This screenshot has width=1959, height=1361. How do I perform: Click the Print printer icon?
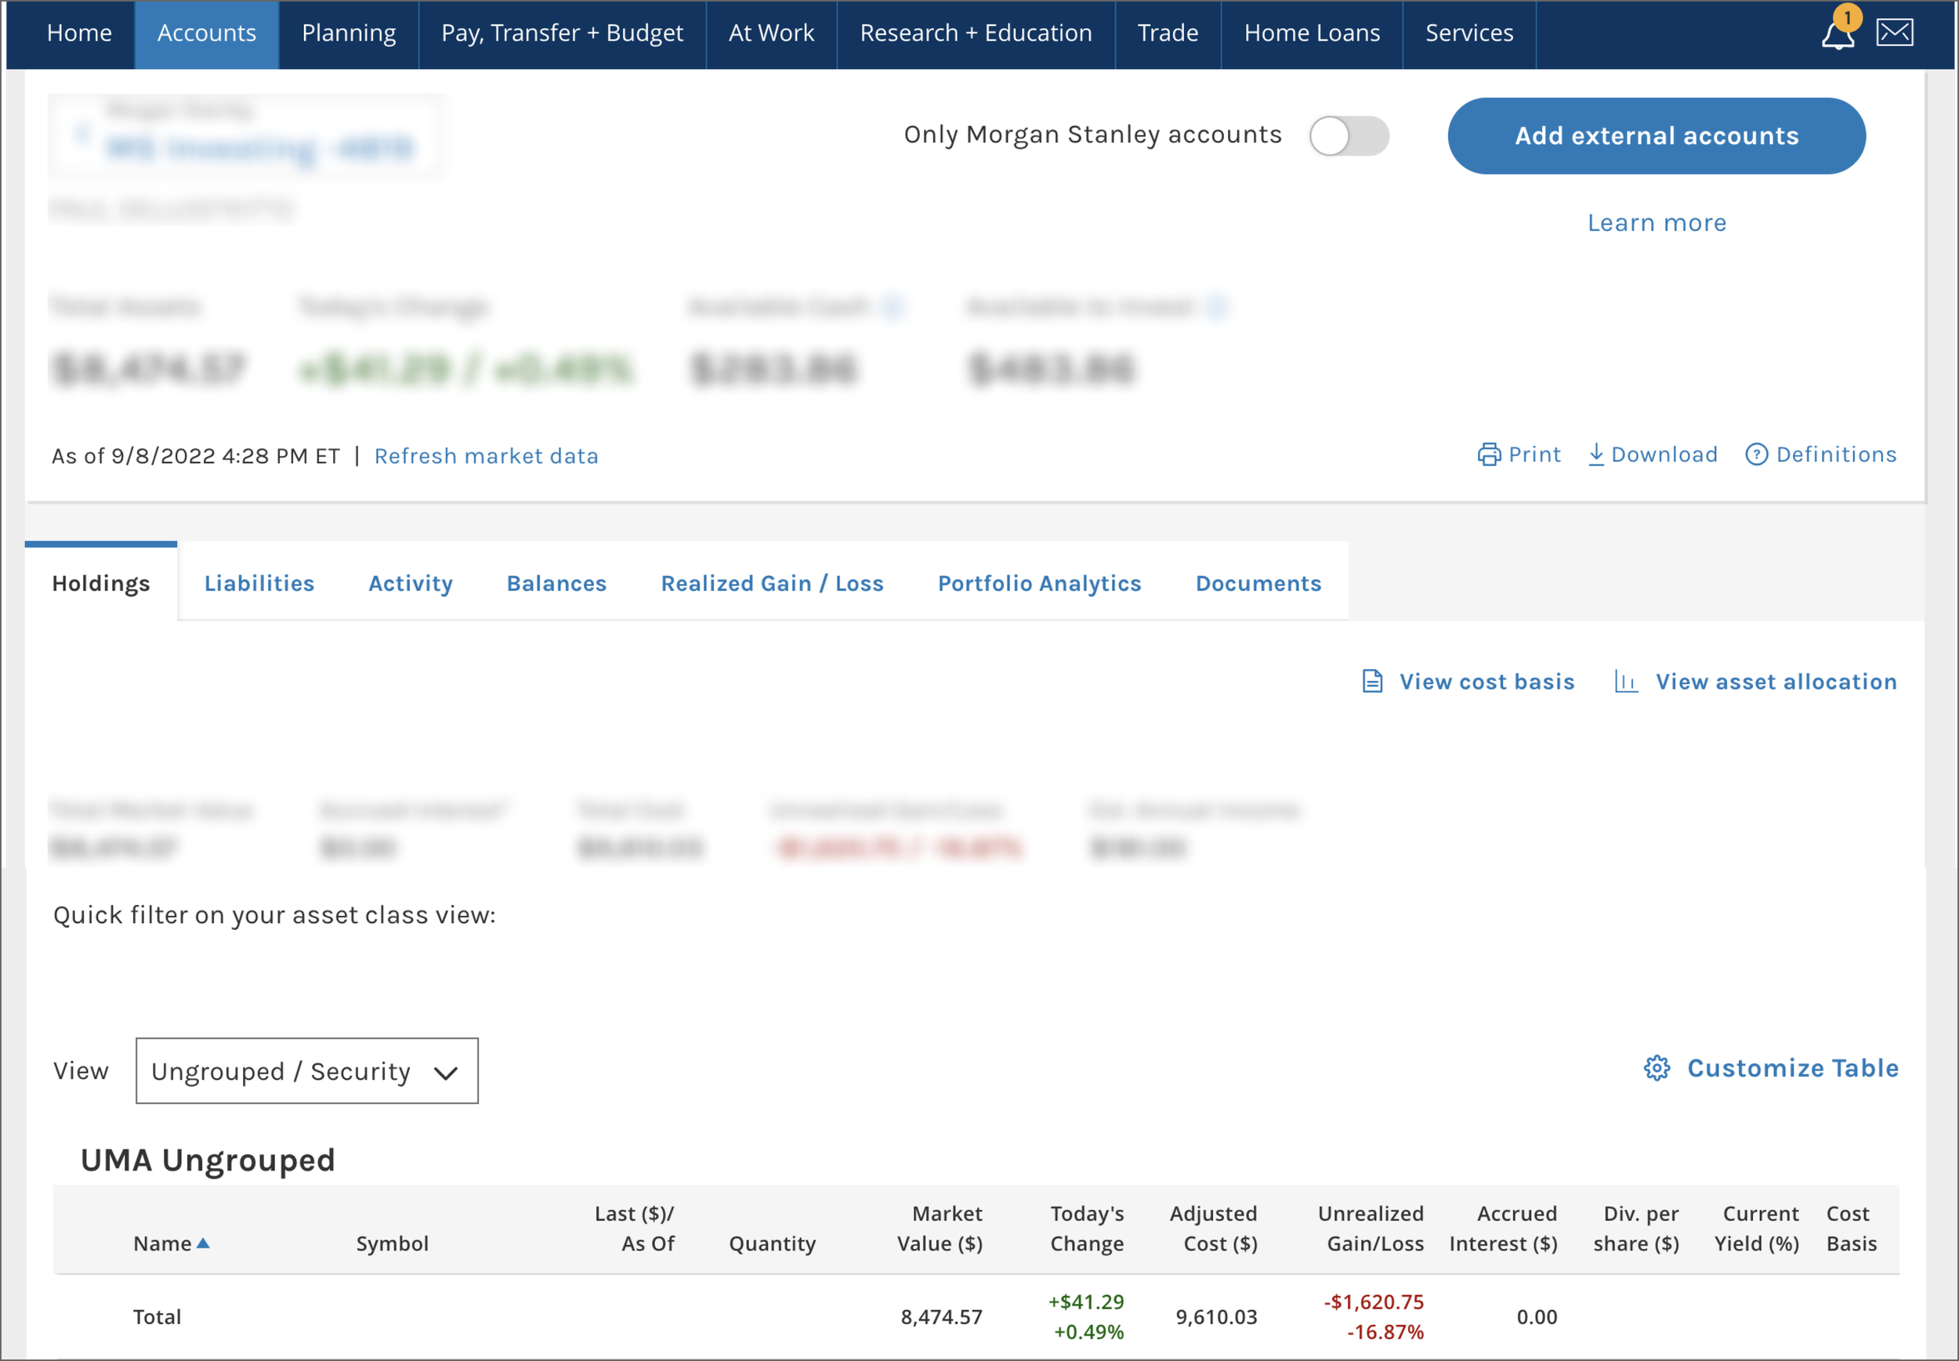pos(1488,454)
